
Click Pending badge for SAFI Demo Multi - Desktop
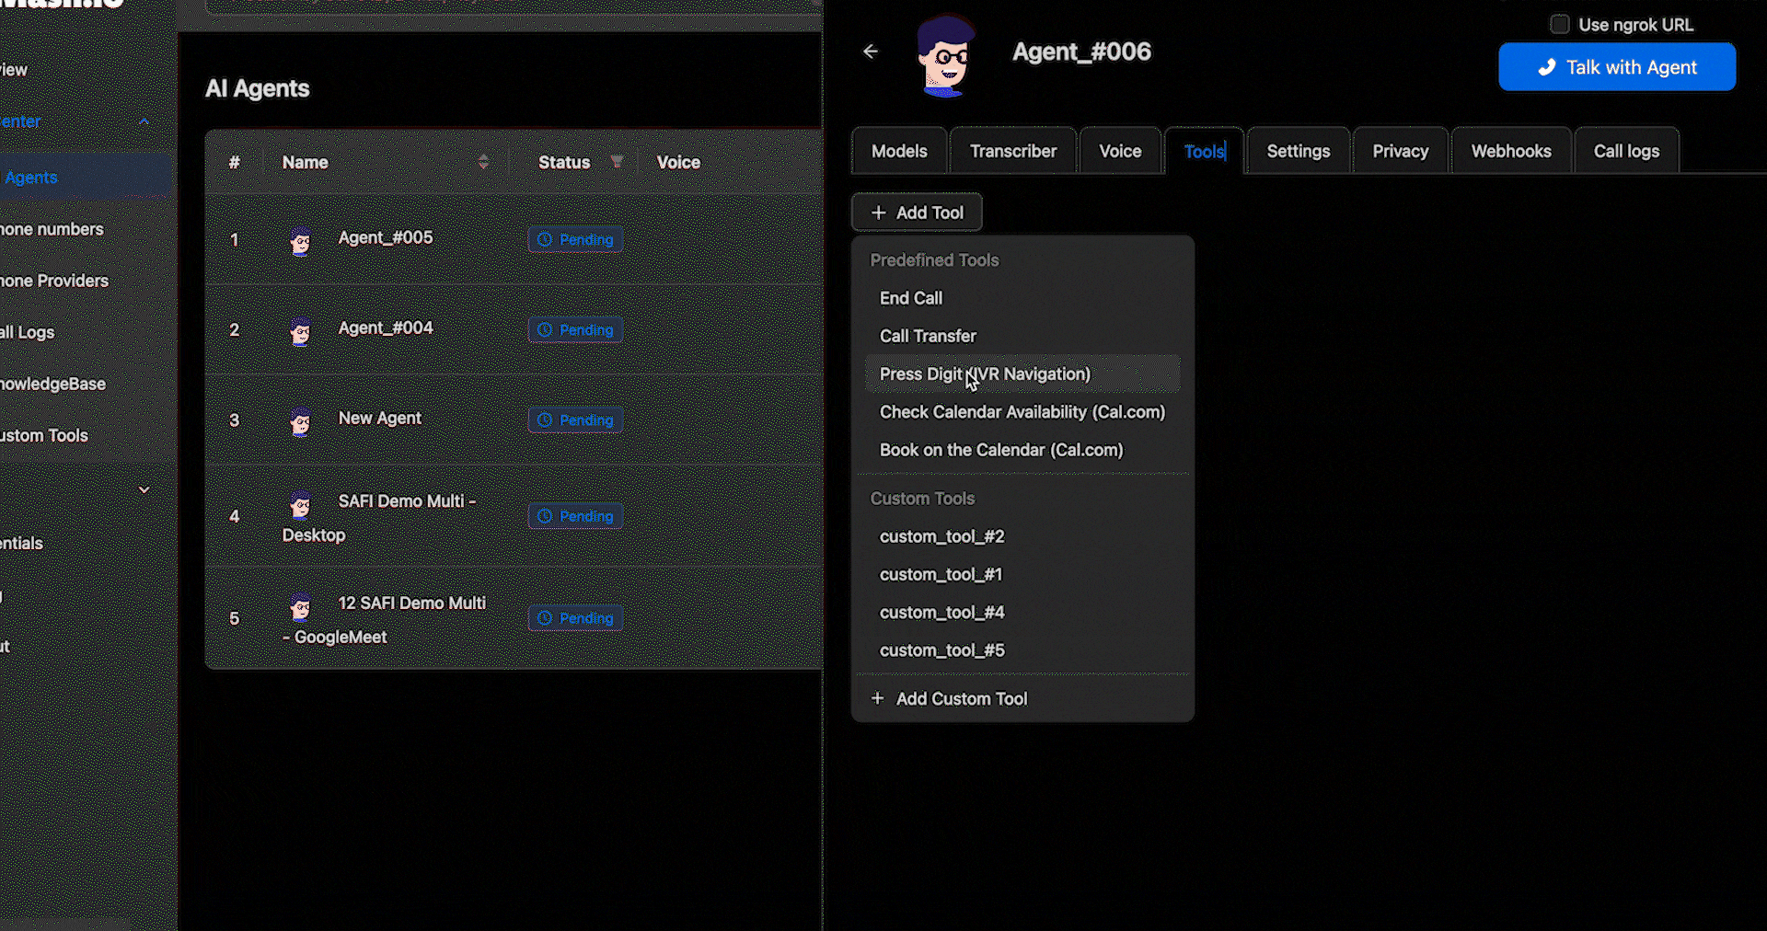[575, 516]
